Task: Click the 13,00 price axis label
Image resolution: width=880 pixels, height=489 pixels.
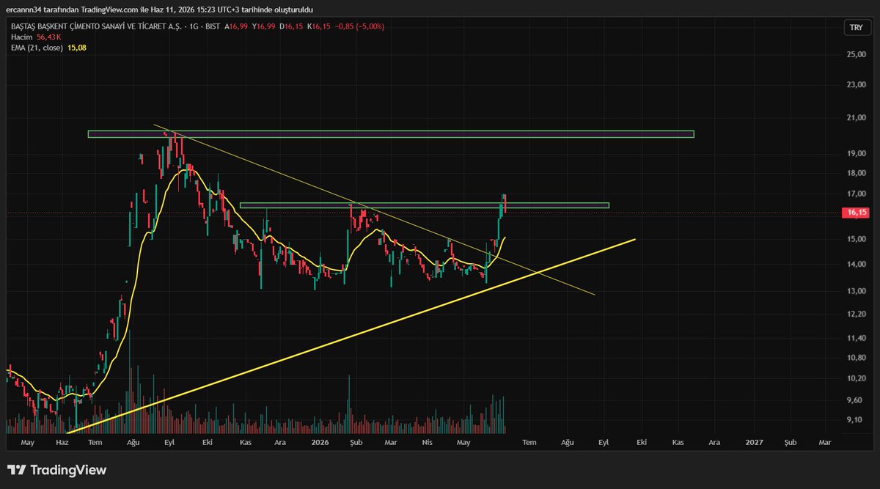Action: [856, 291]
